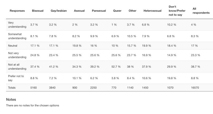Select the Totals row label
Screen dimensions: 213x114
pos(12,88)
